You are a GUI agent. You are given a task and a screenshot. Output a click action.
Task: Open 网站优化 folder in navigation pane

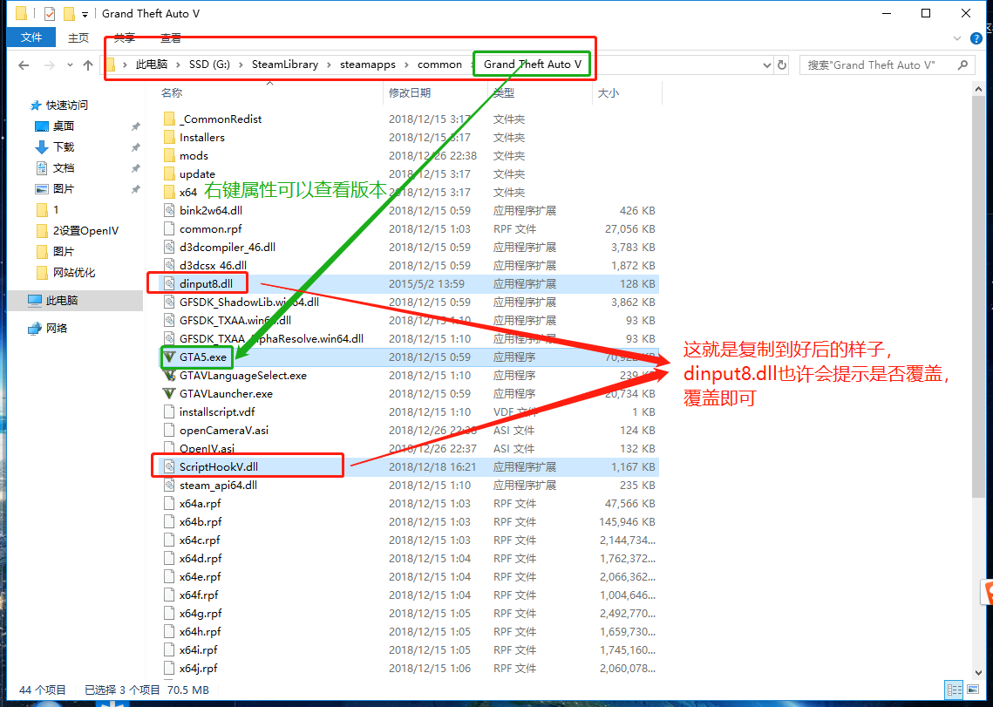click(74, 272)
